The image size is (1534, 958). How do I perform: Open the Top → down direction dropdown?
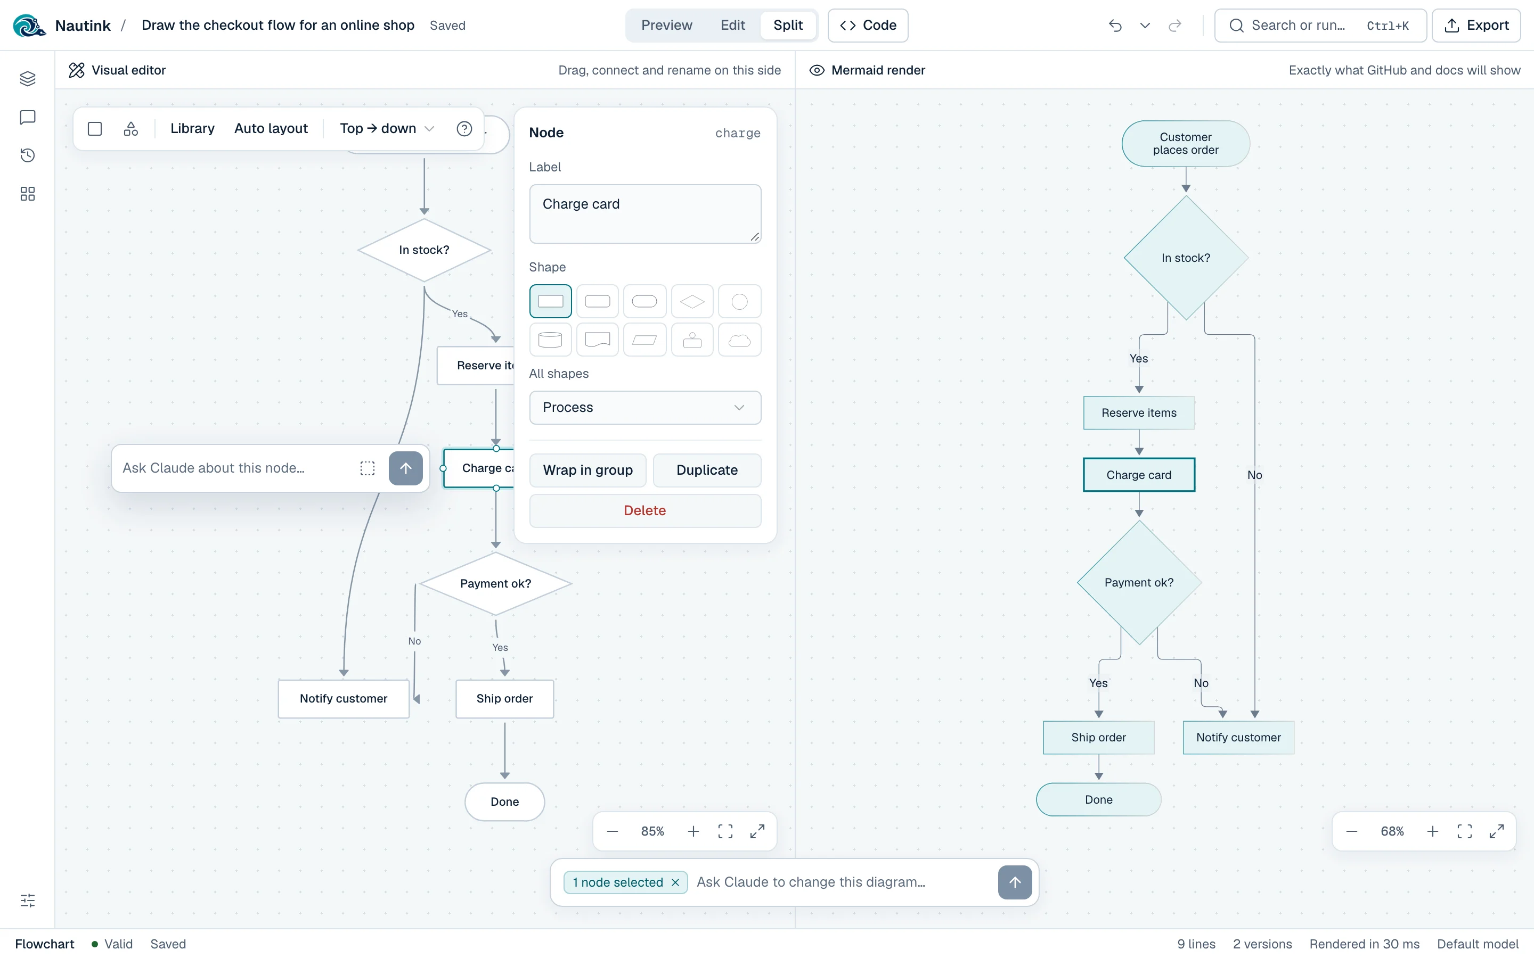click(x=387, y=129)
